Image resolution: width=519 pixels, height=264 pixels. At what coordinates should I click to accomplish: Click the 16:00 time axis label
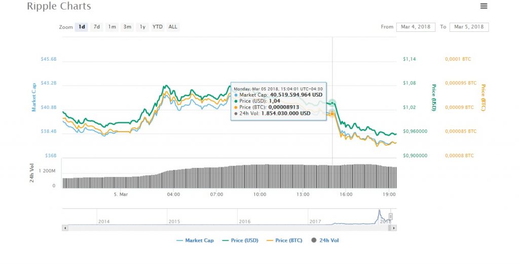tap(346, 194)
